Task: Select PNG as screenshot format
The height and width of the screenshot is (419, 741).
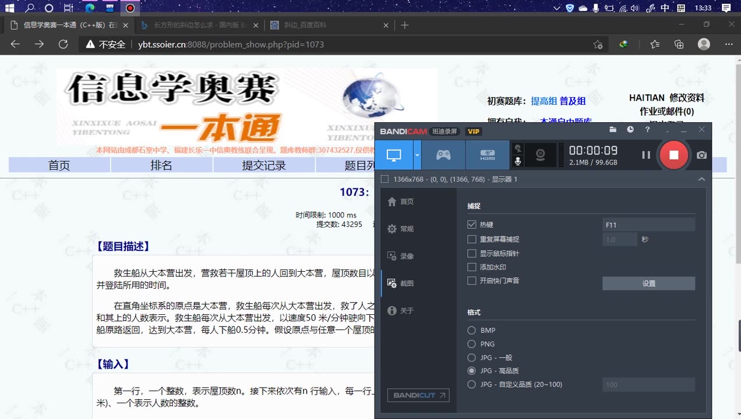Action: tap(471, 344)
